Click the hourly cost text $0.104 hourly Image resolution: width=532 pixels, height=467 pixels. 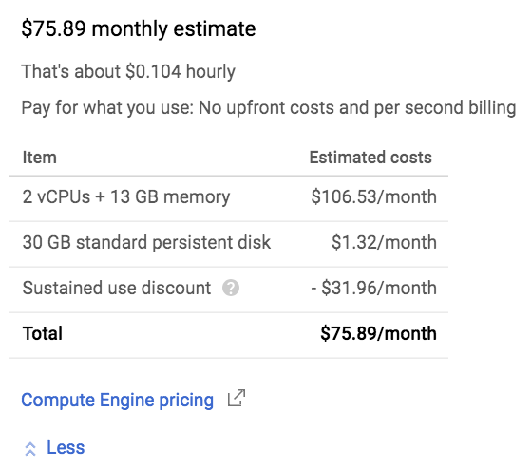tap(180, 72)
